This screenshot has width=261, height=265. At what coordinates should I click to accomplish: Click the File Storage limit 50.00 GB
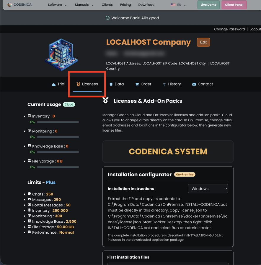65,227
